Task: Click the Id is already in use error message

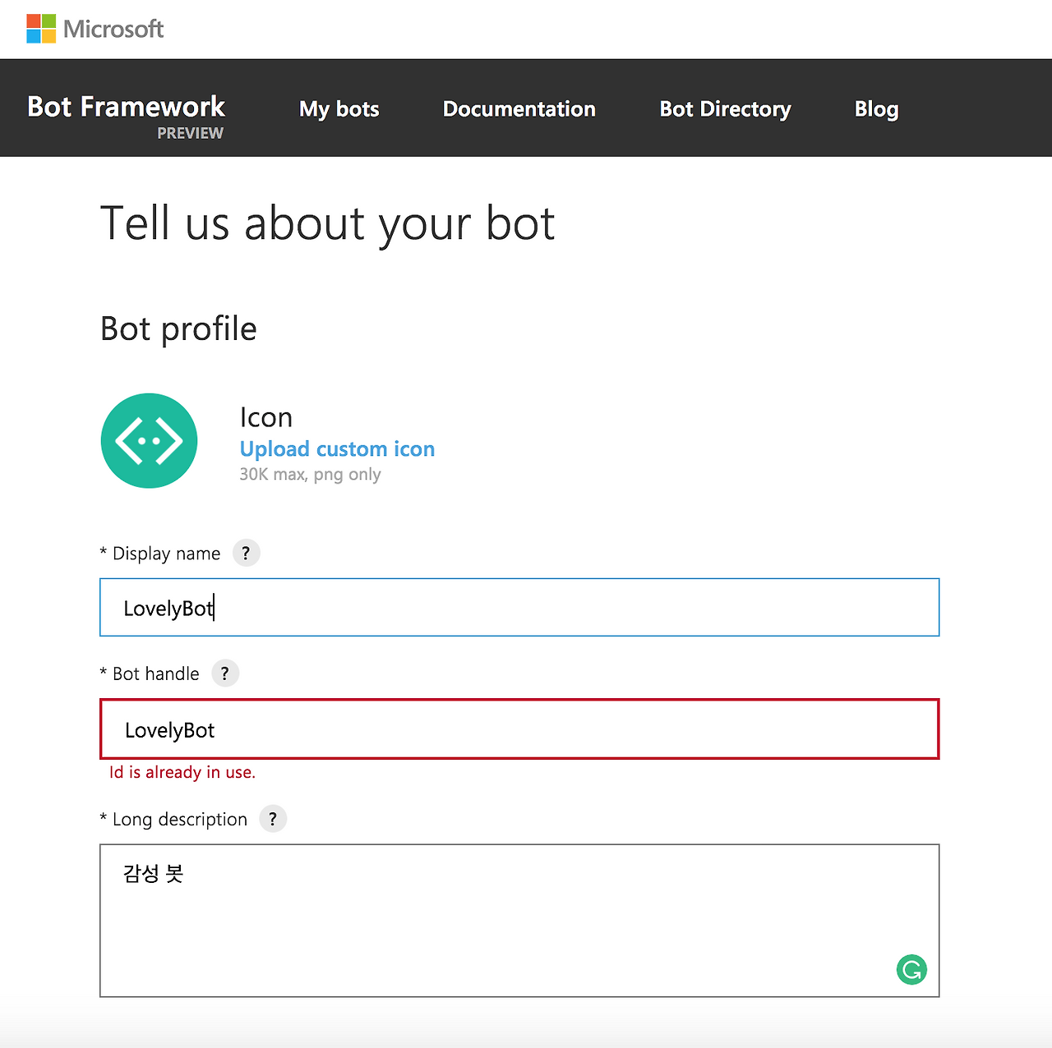Action: [182, 772]
